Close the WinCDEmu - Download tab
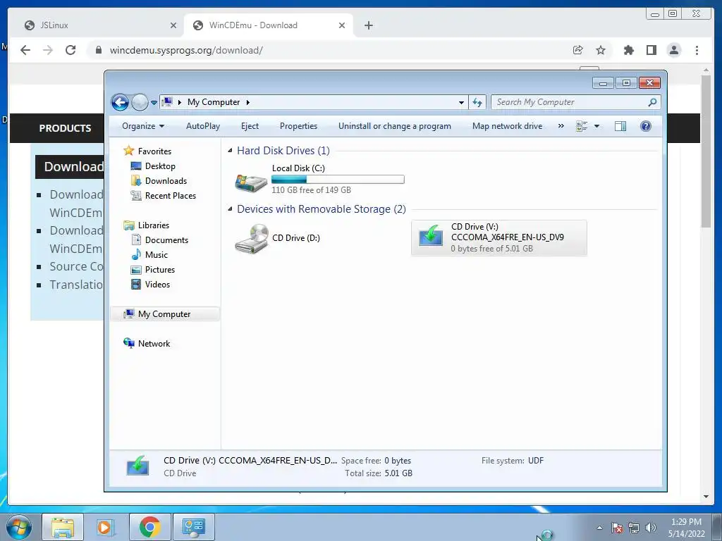722x541 pixels. click(342, 25)
